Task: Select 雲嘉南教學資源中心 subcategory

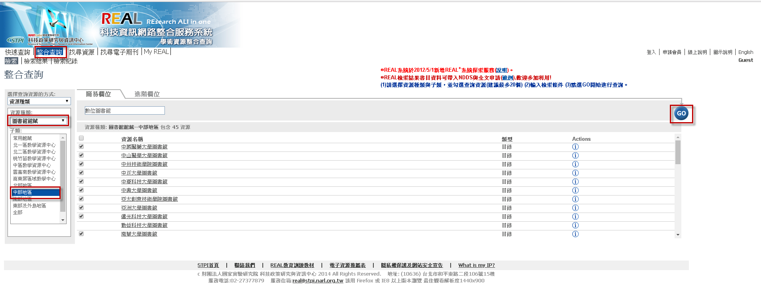Action: click(x=34, y=172)
